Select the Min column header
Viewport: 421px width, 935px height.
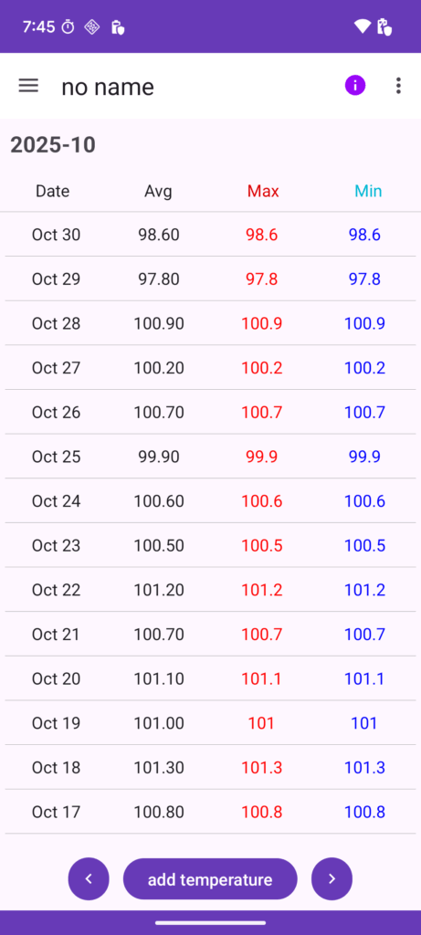tap(368, 191)
